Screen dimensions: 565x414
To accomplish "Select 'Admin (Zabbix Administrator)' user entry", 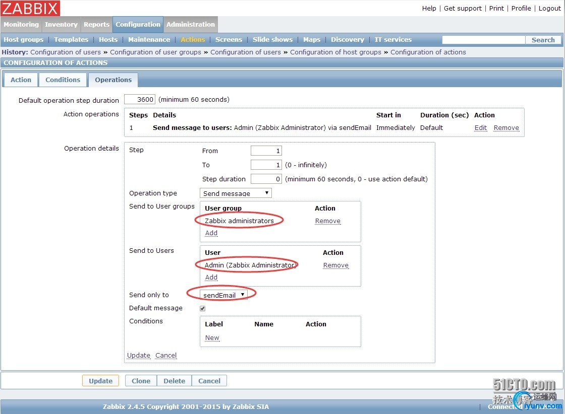I will [250, 265].
